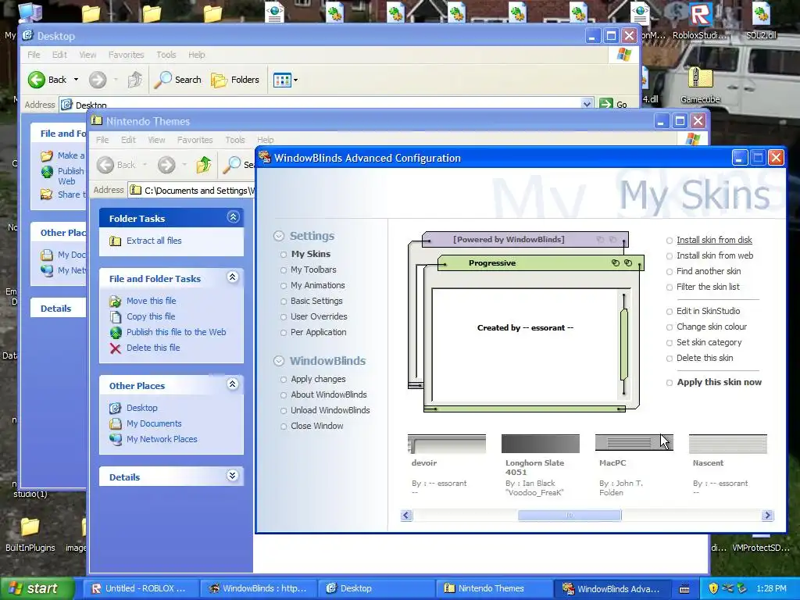Viewport: 800px width, 600px height.
Task: Open the Help menu in Nintendo Themes window
Action: click(x=265, y=140)
